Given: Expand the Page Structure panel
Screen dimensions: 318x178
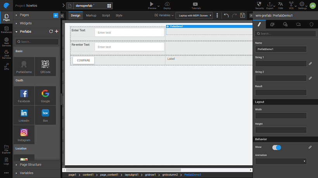Looking at the screenshot, I should pos(30,165).
